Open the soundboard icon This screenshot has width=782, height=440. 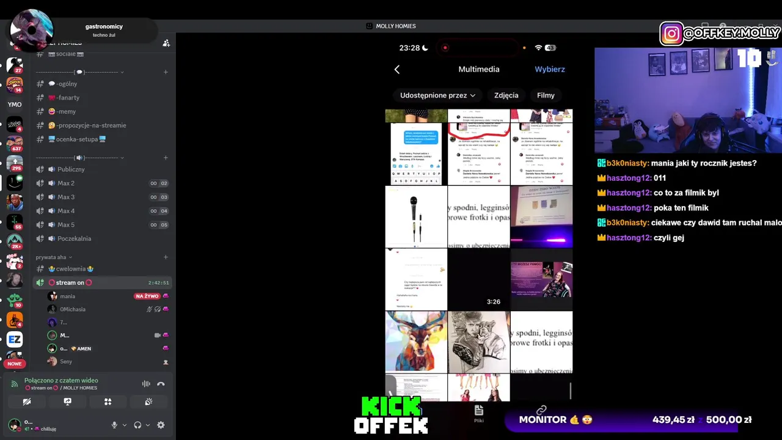[x=148, y=402]
